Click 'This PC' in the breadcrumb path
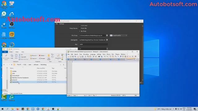 19,65
